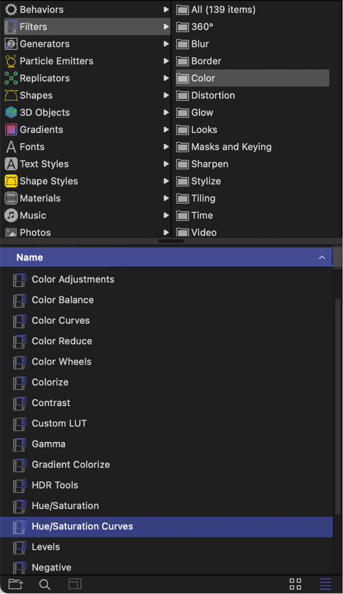Toggle the preview area visibility icon
343x594 pixels.
[74, 584]
